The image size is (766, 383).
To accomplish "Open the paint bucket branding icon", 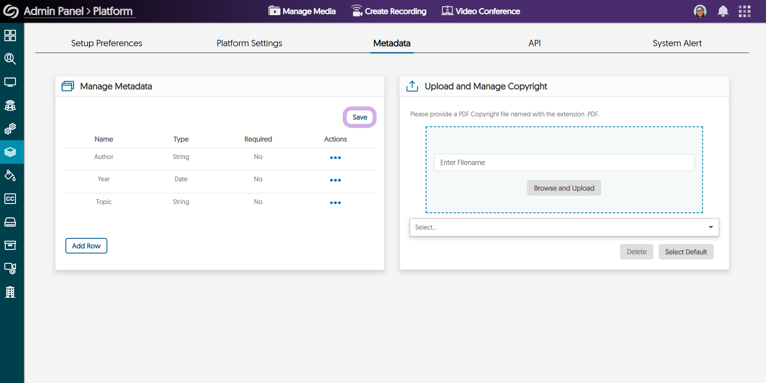I will pyautogui.click(x=10, y=175).
